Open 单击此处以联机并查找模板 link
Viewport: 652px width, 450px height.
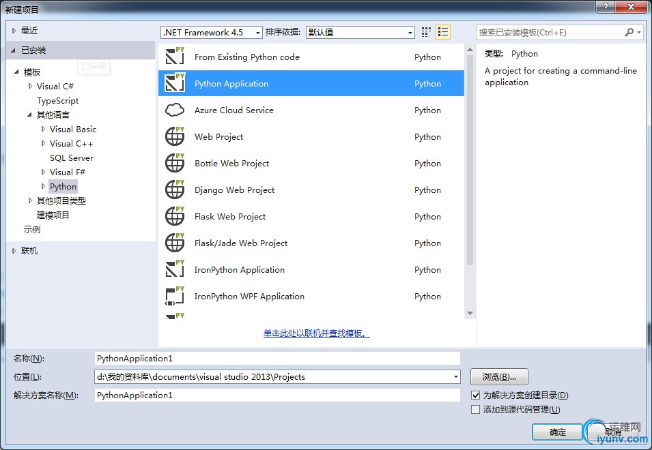click(316, 333)
